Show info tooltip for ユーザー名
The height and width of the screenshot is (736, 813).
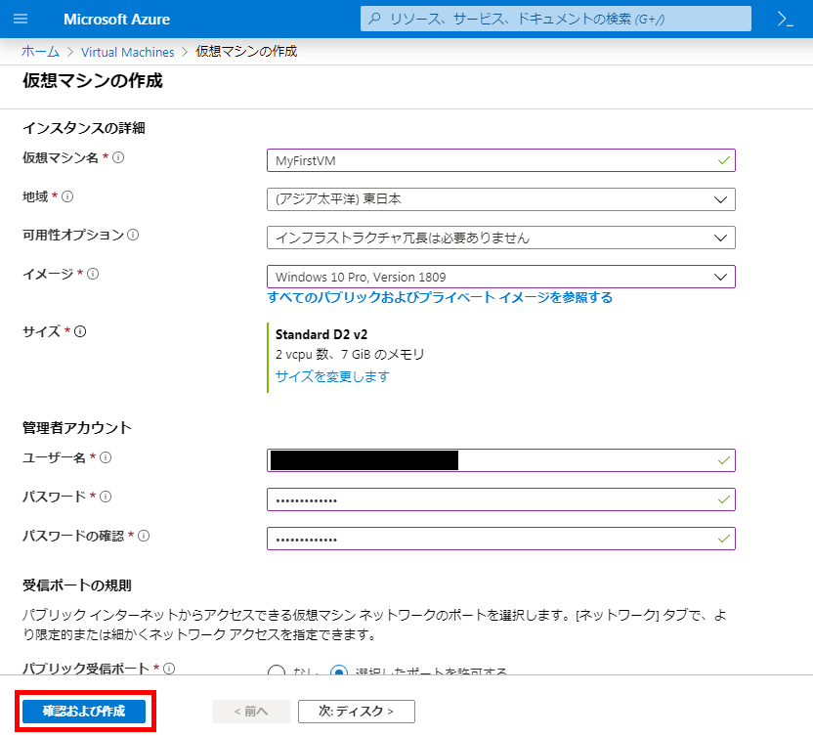[x=106, y=457]
